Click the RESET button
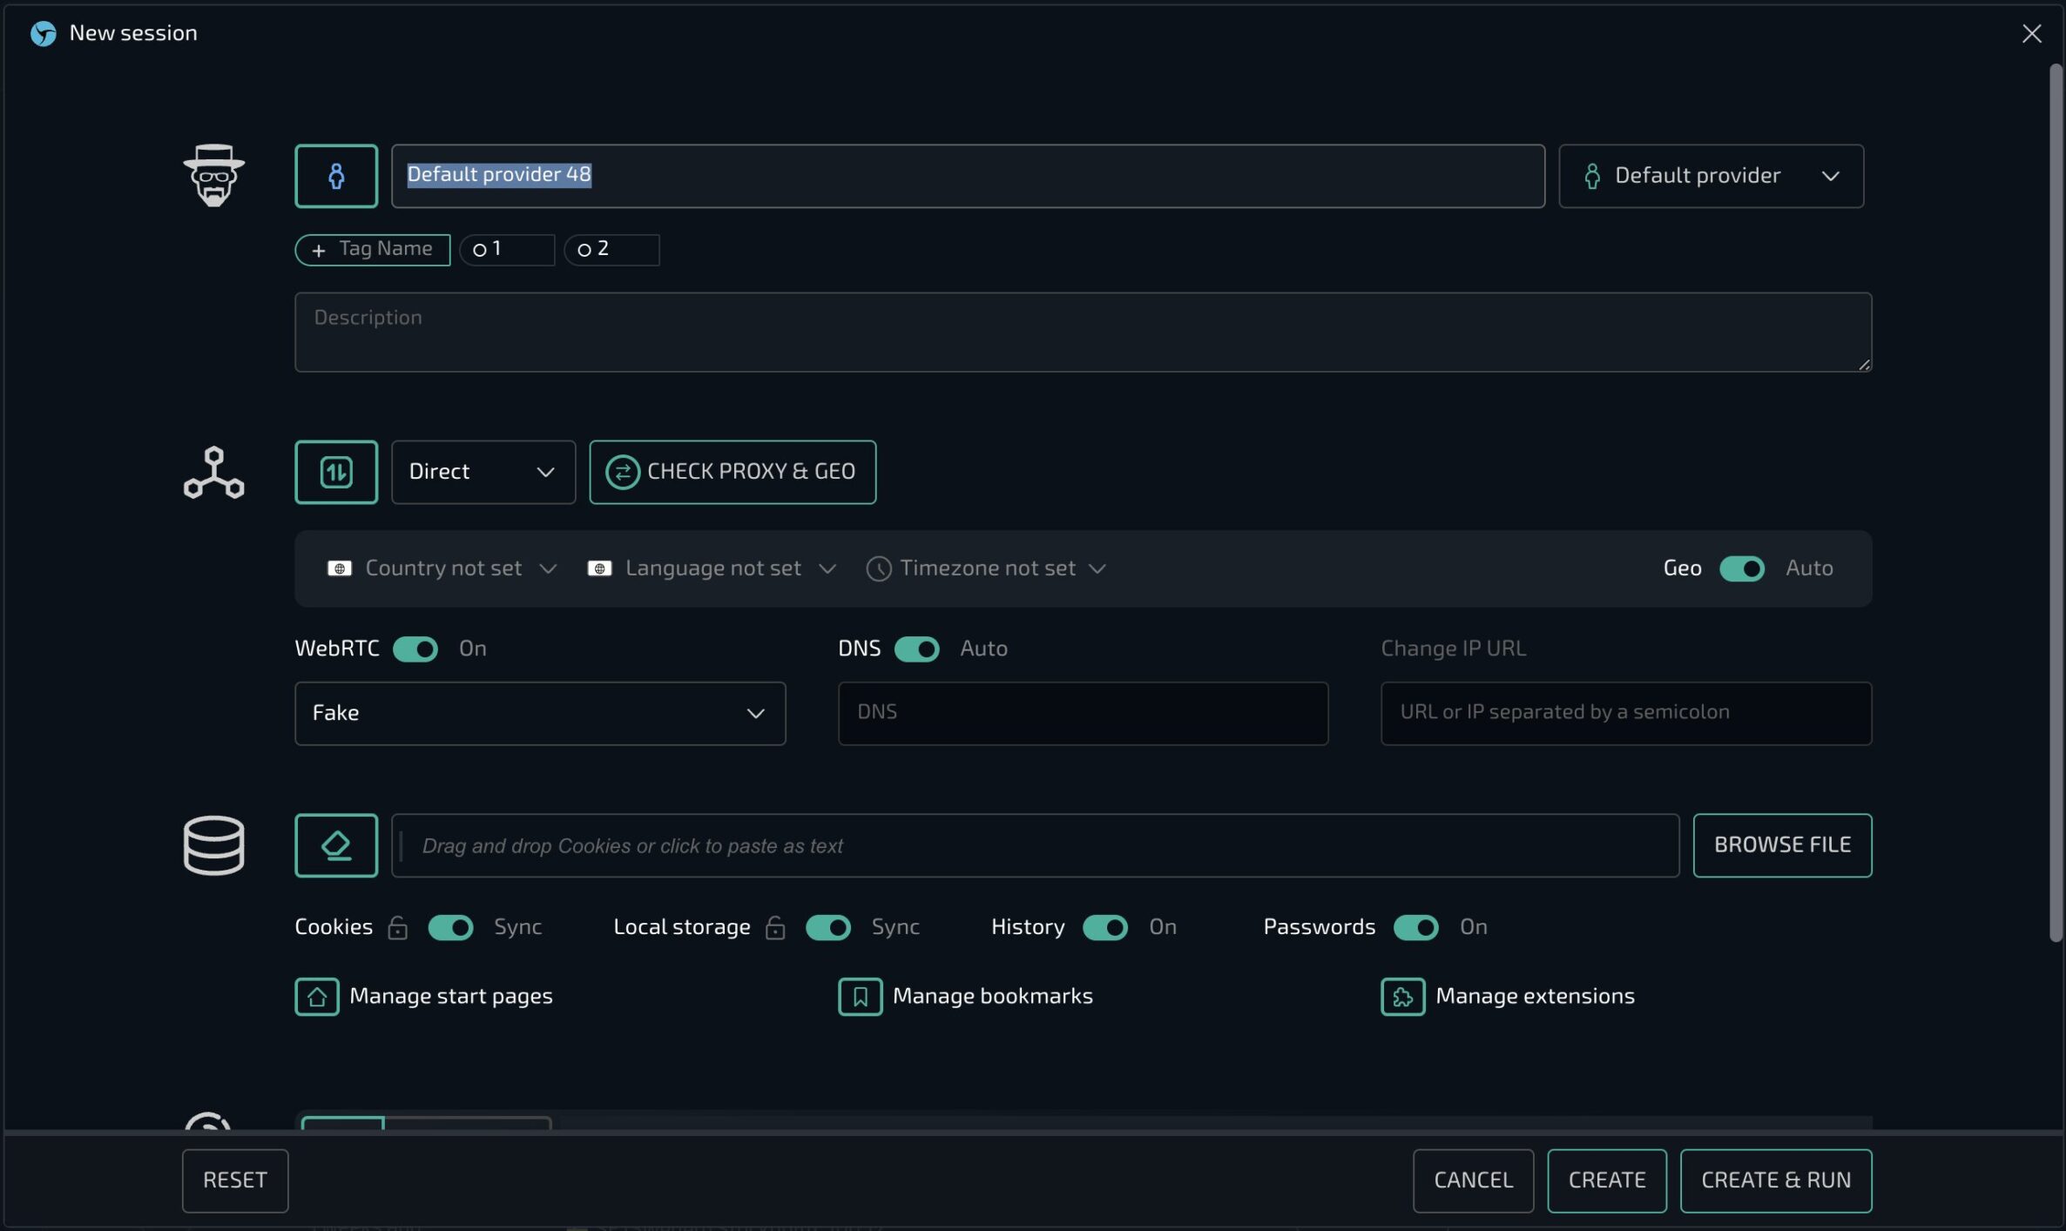Screen dimensions: 2066x1231 235,1181
